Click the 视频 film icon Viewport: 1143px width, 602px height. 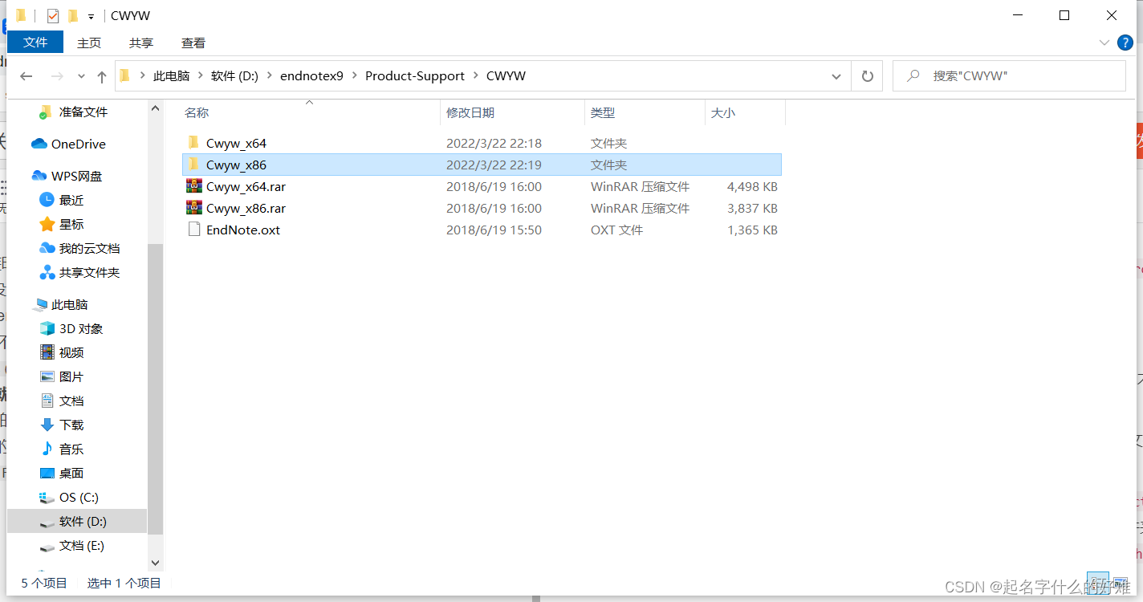click(47, 352)
